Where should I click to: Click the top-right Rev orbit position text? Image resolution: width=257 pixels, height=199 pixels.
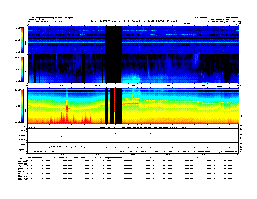224,22
